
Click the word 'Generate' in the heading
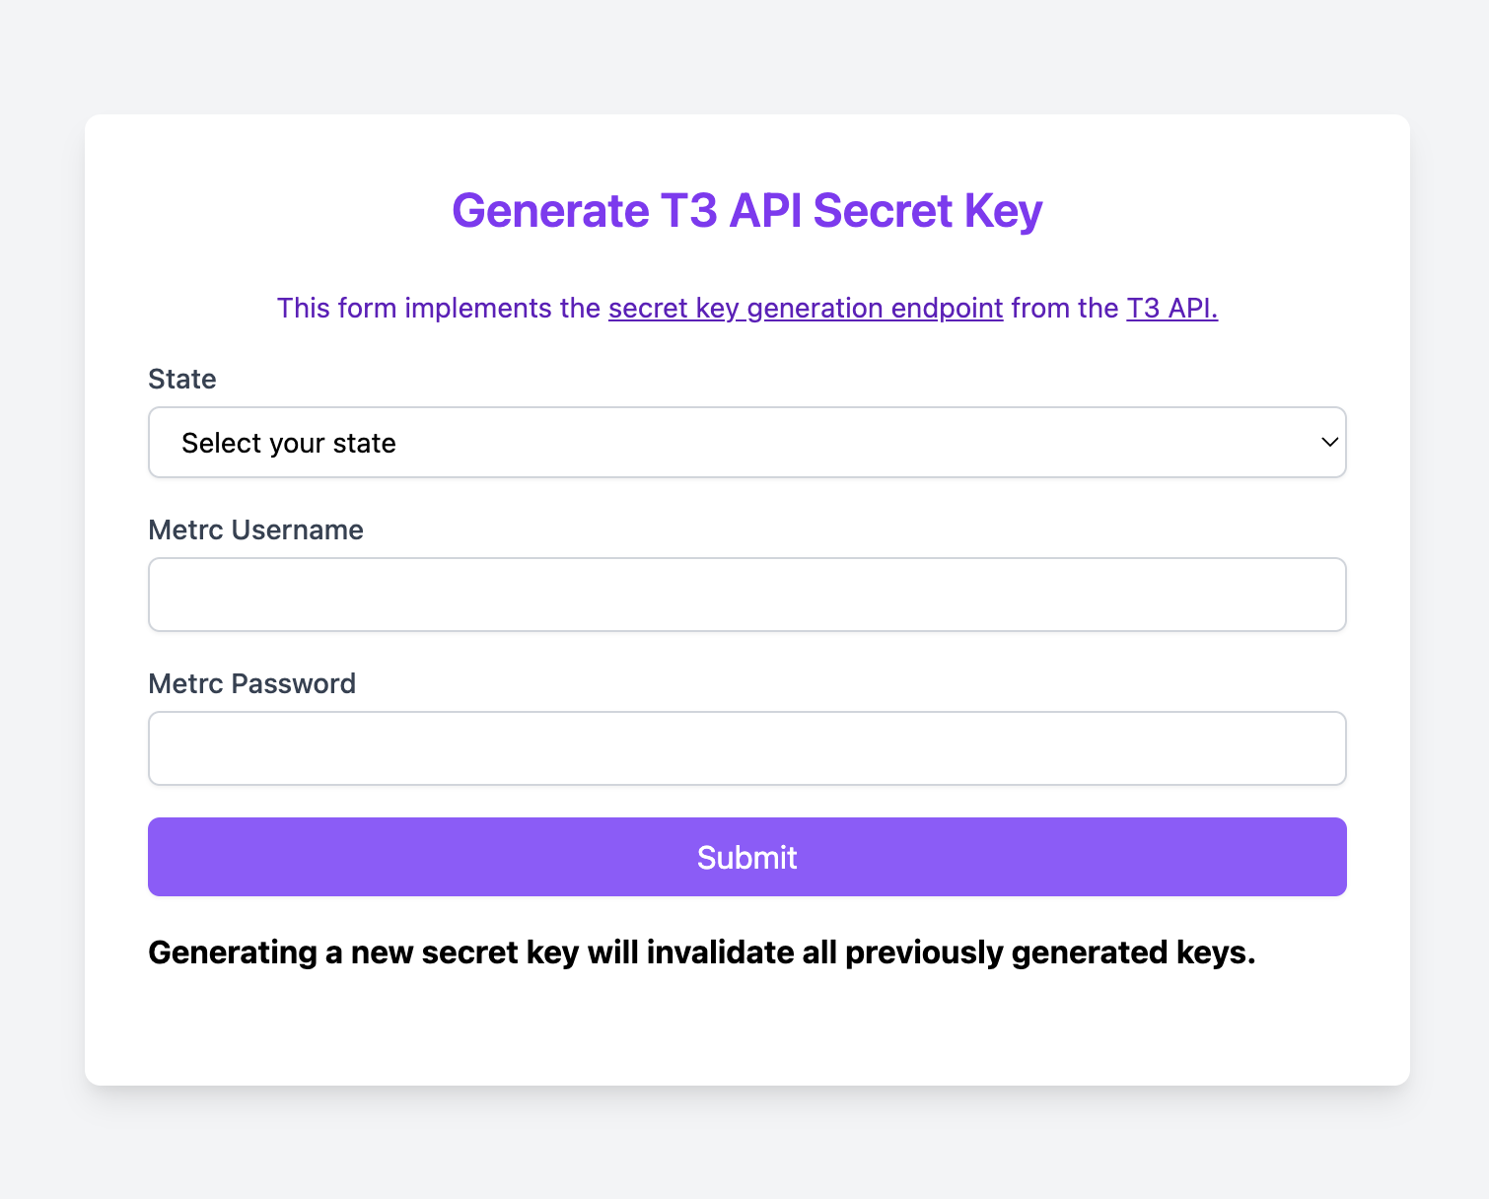click(550, 211)
